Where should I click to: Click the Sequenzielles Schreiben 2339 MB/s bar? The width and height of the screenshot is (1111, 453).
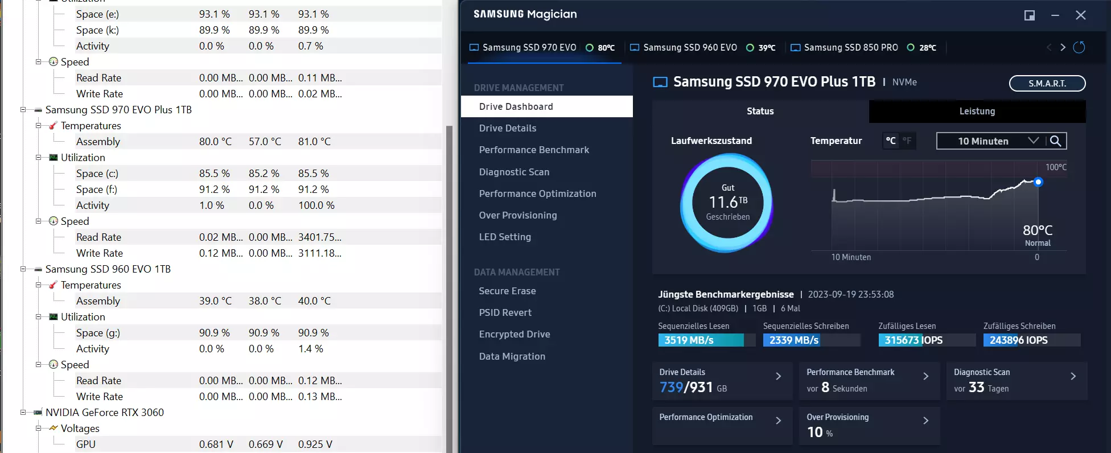tap(812, 340)
